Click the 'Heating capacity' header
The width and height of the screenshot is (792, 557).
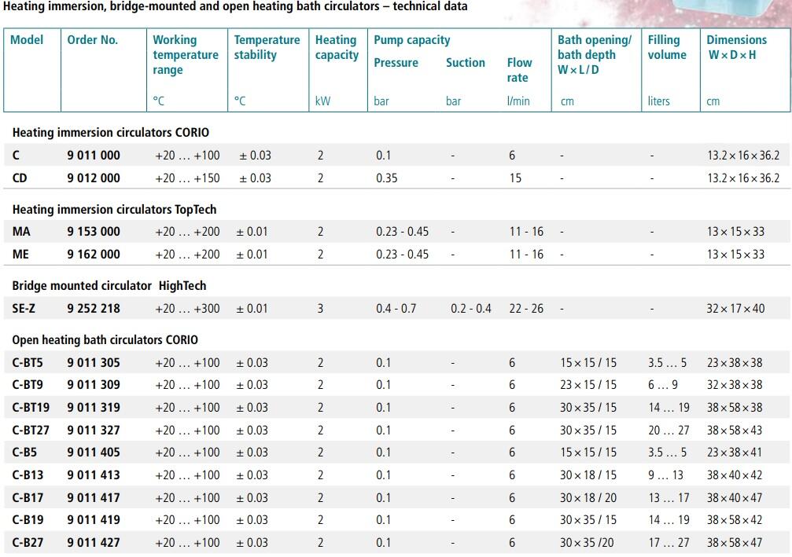337,47
